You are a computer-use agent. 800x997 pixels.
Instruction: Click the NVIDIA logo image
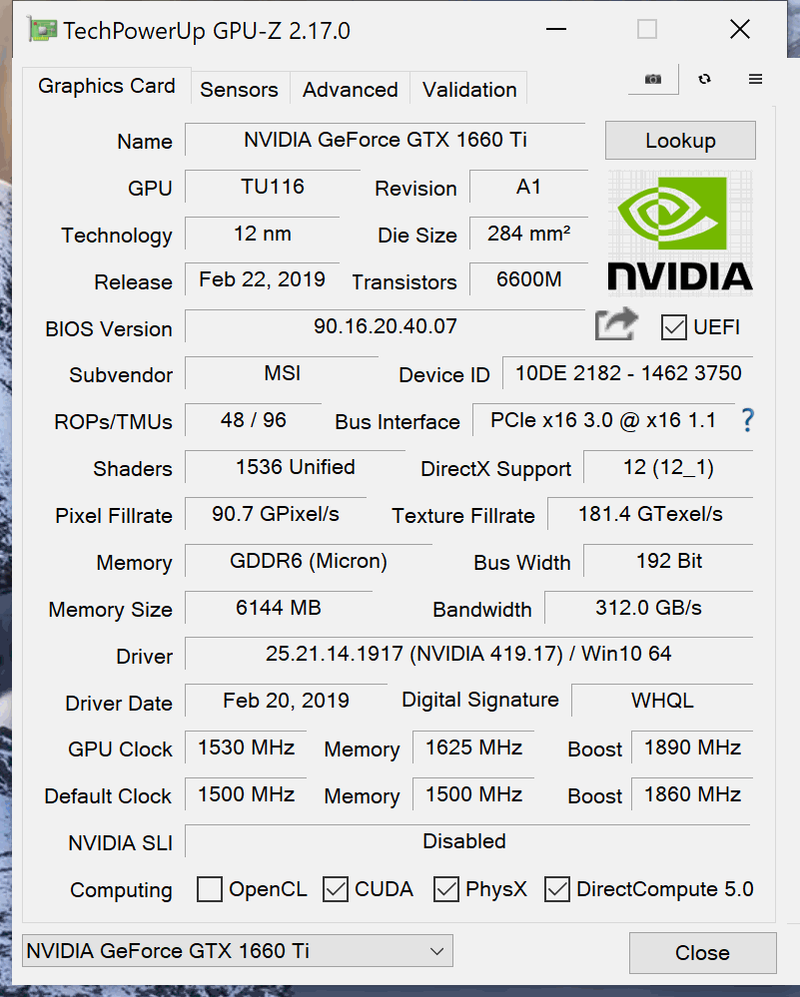click(680, 232)
